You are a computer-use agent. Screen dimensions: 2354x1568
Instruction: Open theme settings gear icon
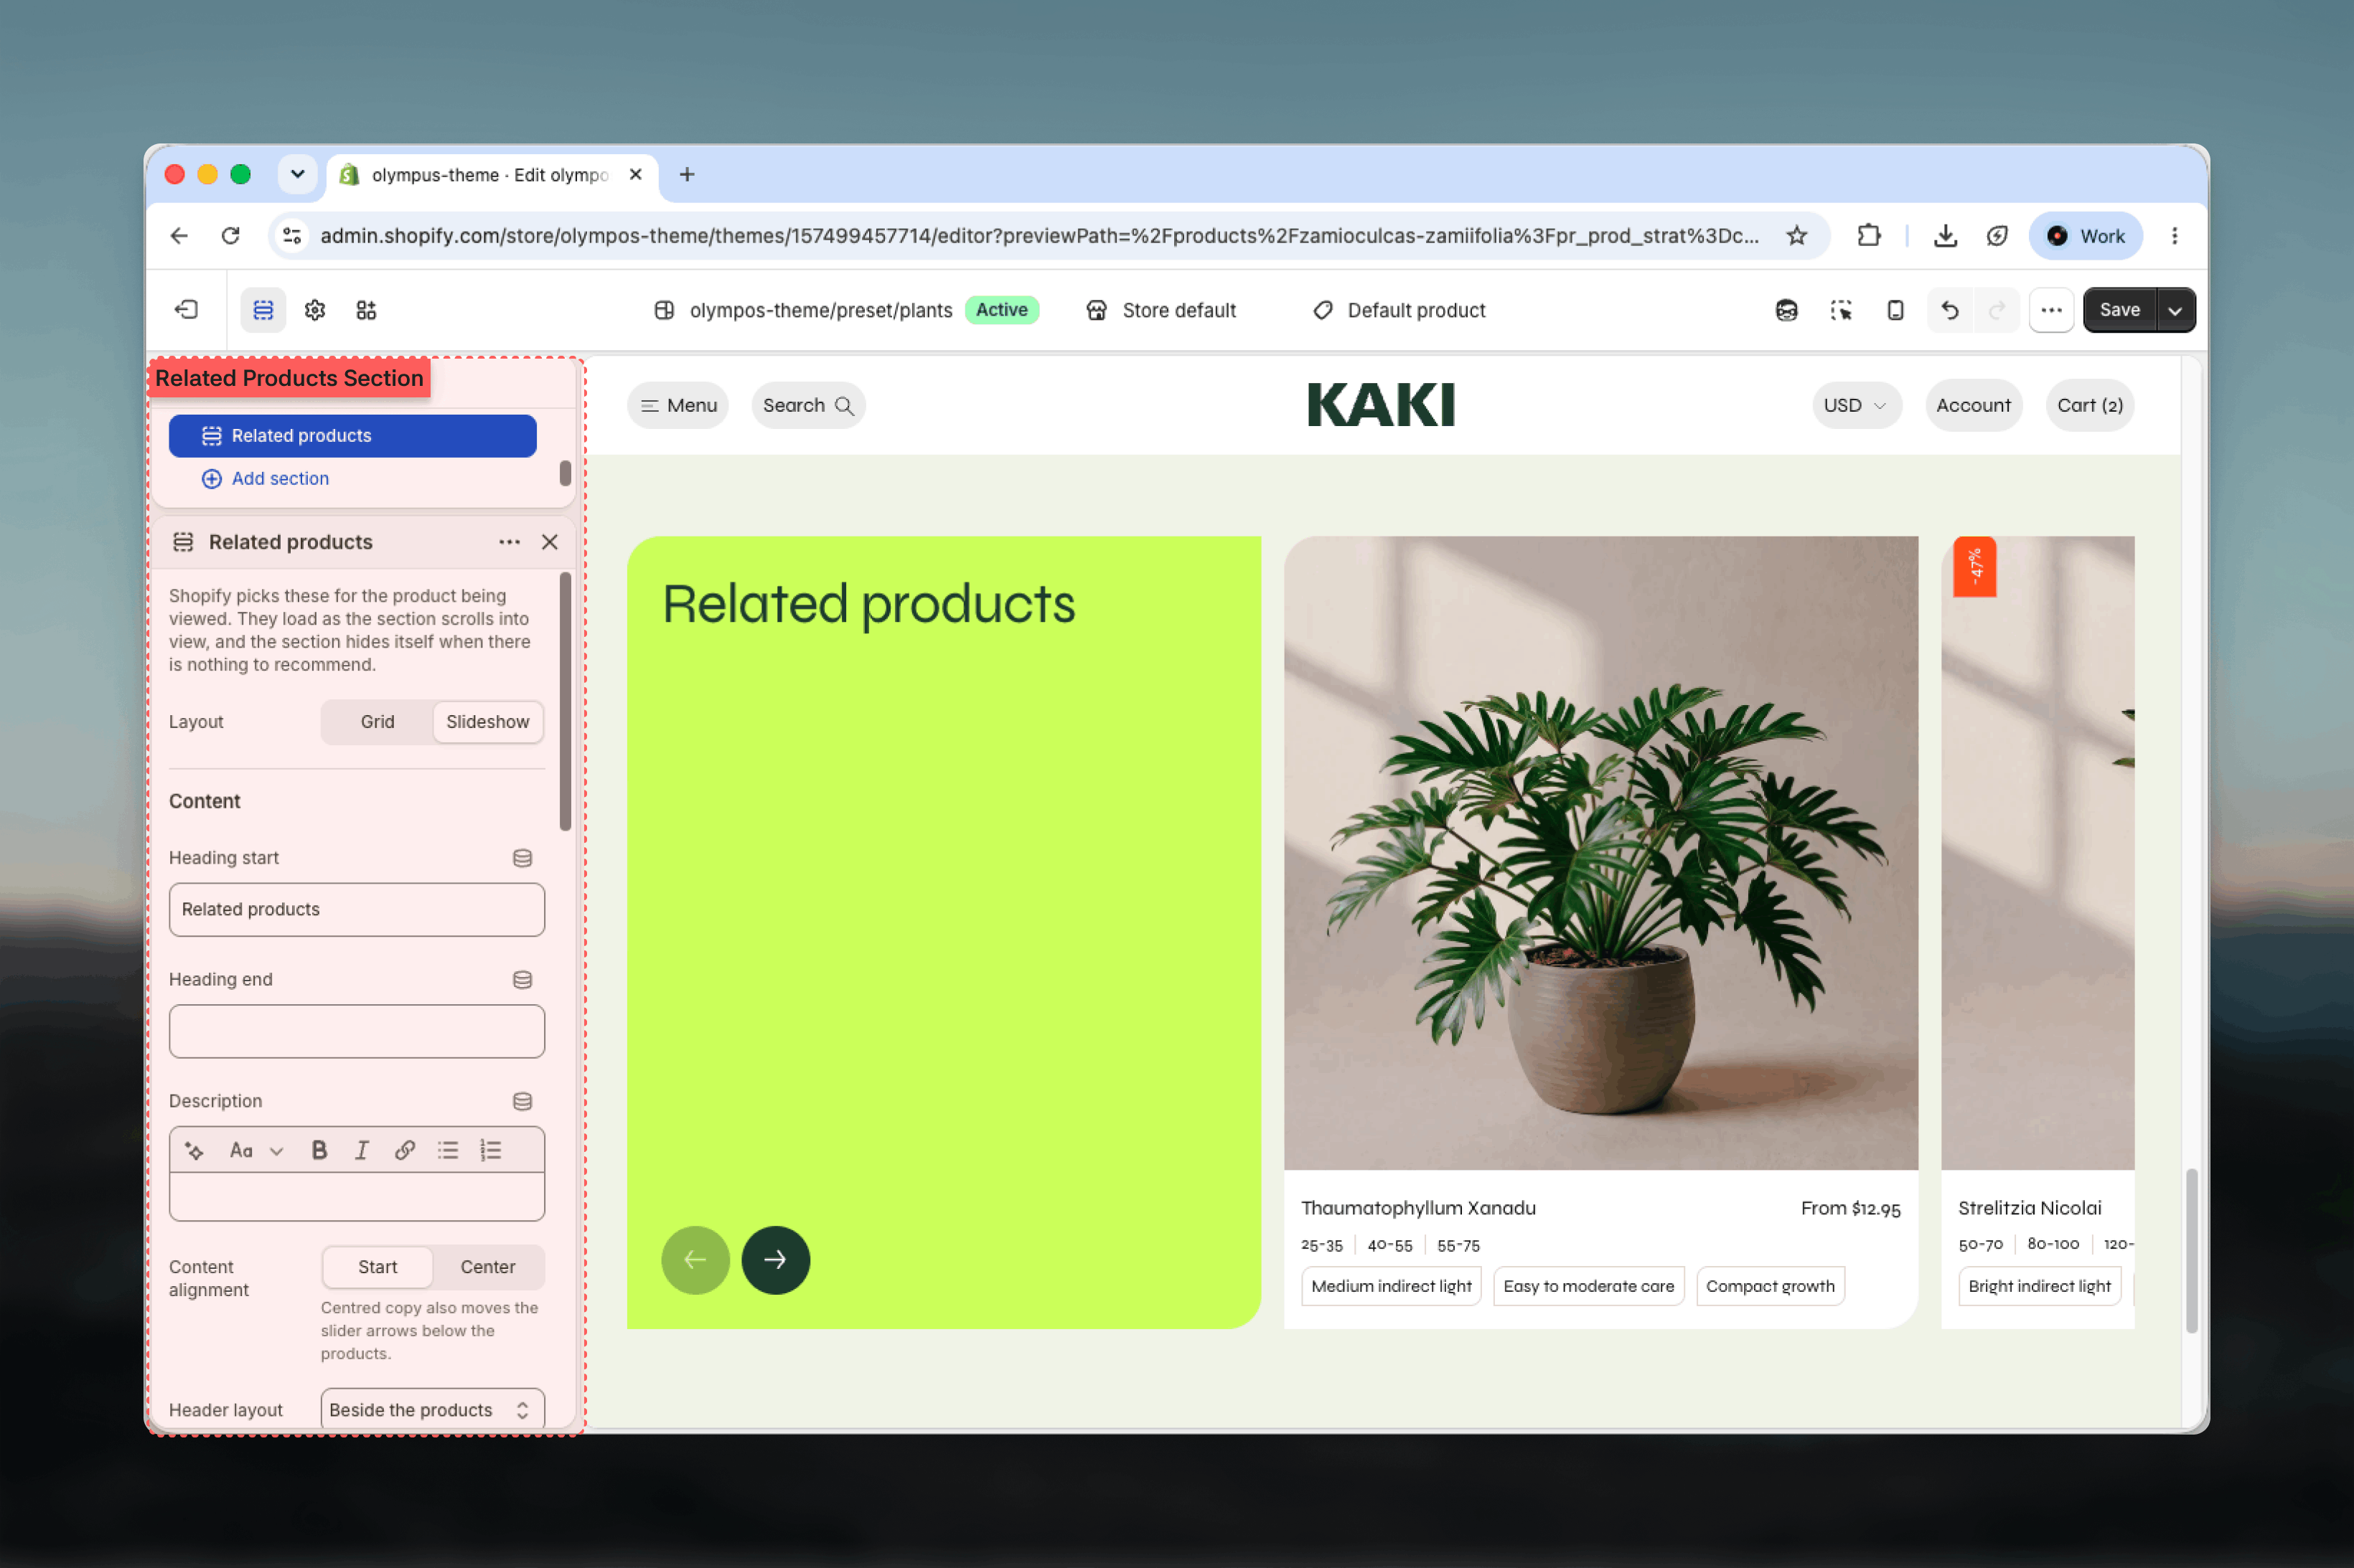tap(315, 310)
